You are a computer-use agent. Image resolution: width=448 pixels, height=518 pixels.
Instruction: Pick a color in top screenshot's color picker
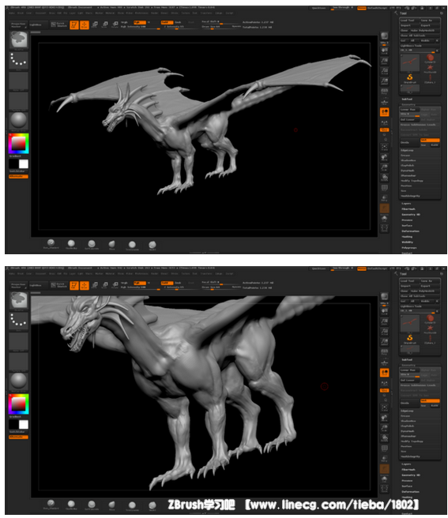18,144
